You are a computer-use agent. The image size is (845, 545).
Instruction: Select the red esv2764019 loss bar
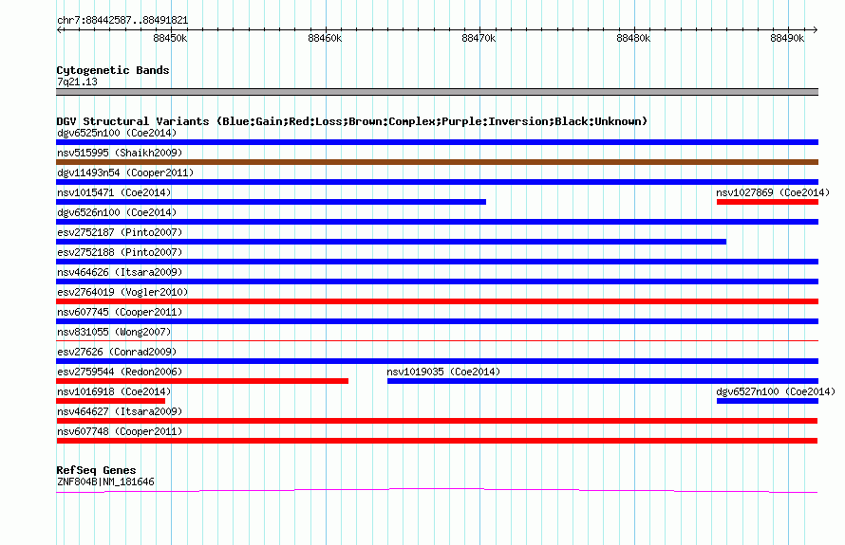pos(437,301)
